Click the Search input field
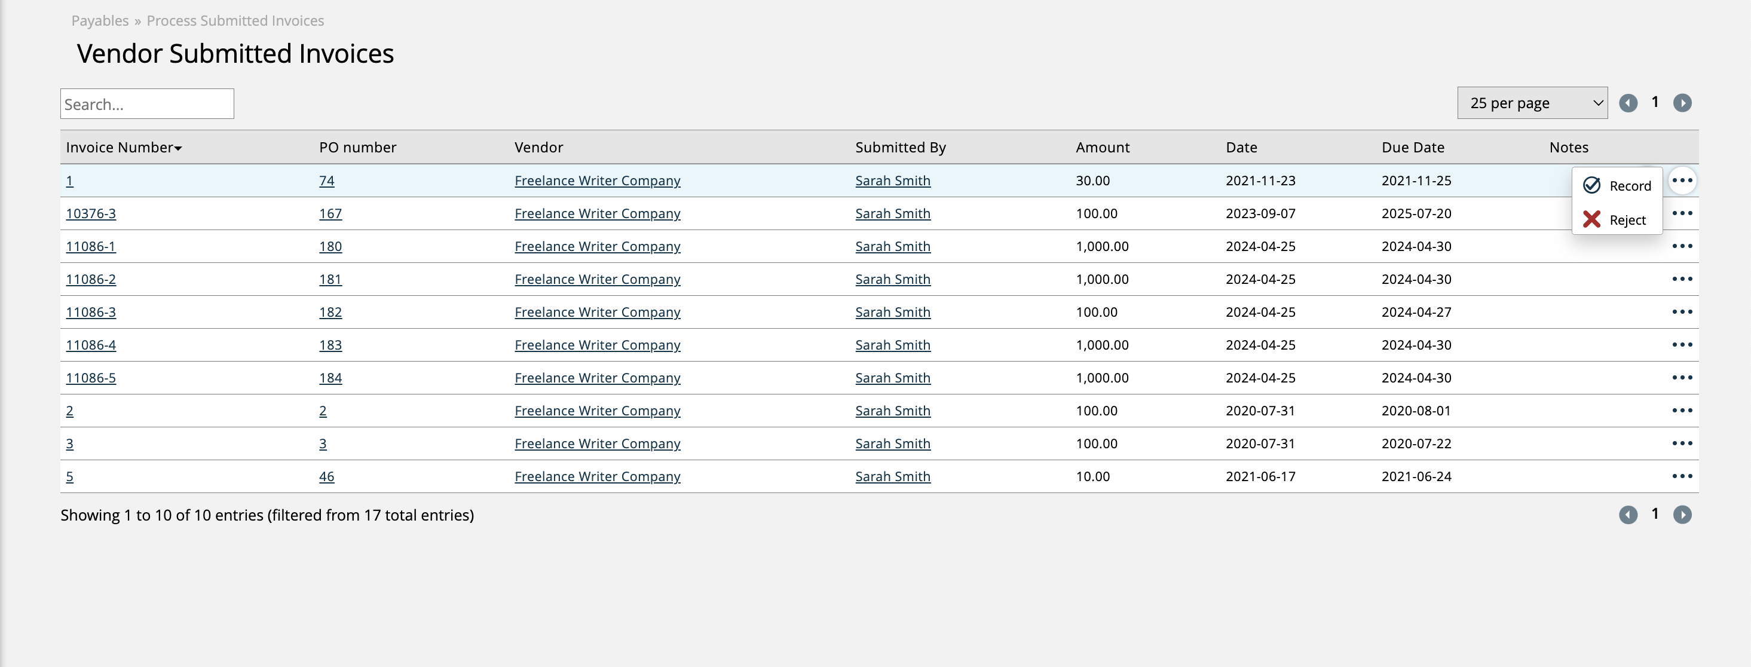 click(x=148, y=102)
